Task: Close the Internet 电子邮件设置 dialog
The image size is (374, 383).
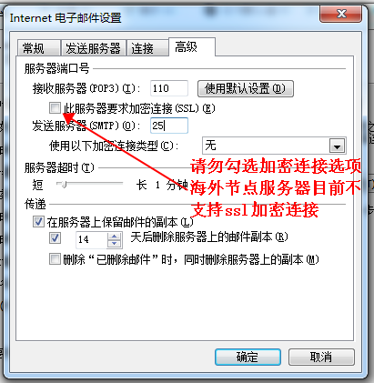Action: click(341, 14)
